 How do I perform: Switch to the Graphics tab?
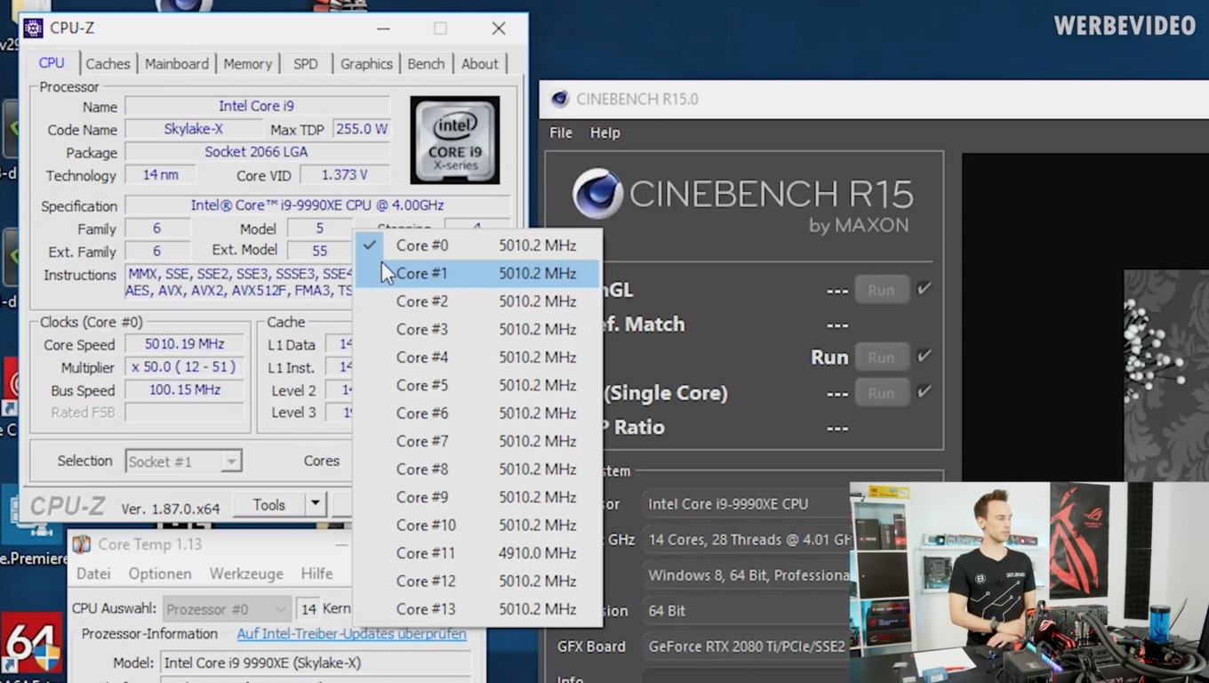pyautogui.click(x=366, y=64)
